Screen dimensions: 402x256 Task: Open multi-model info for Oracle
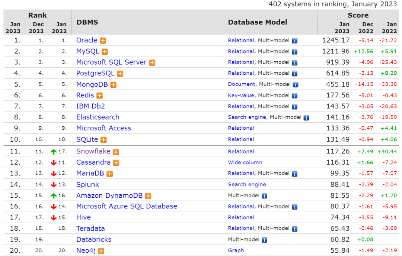(x=294, y=40)
